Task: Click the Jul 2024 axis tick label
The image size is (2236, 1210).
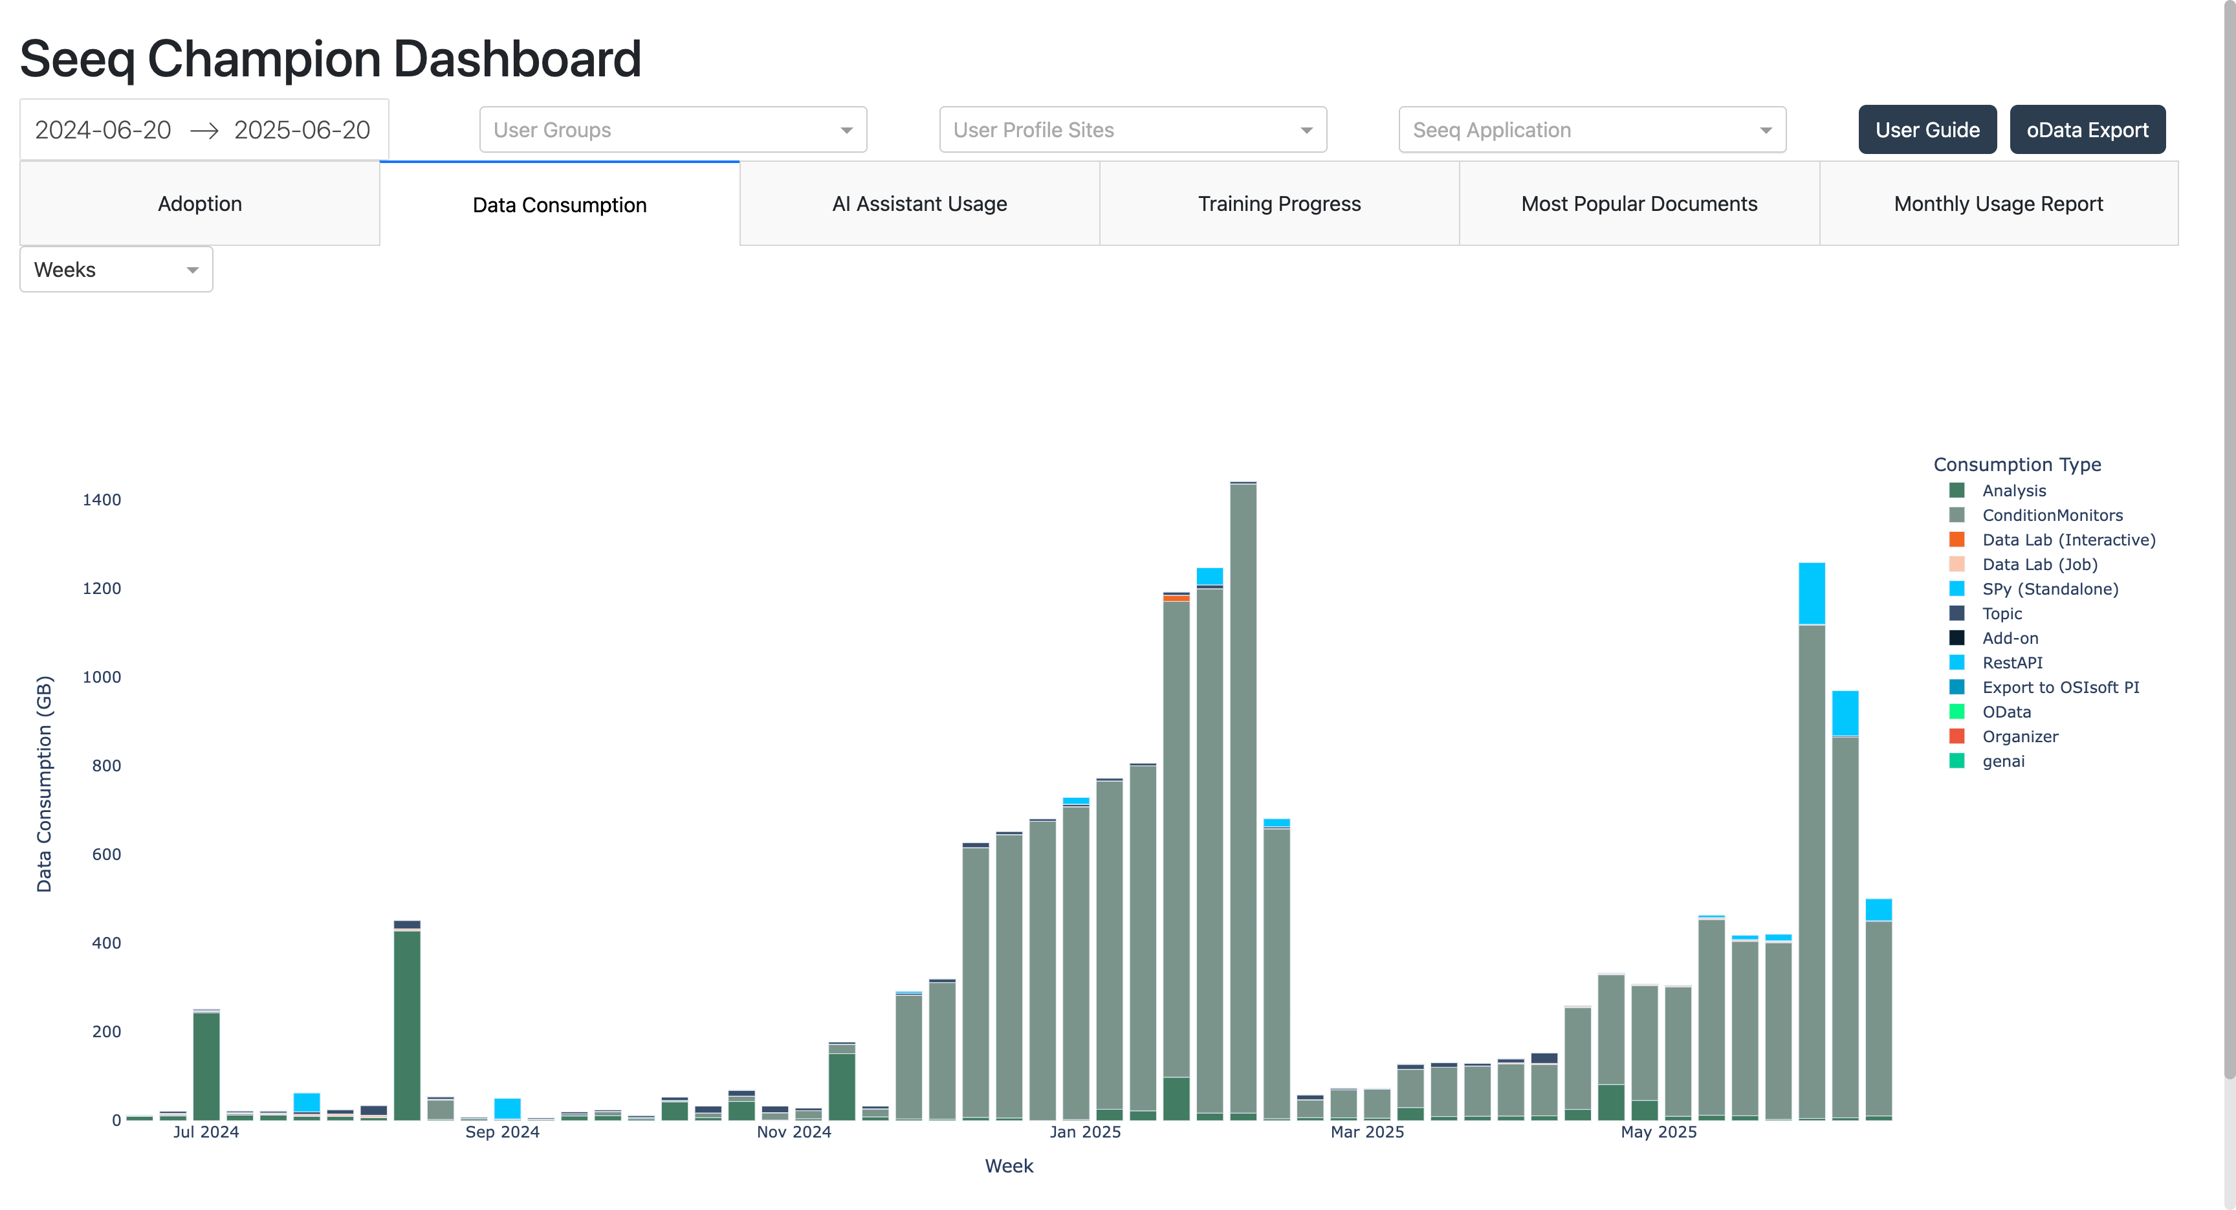Action: coord(206,1132)
